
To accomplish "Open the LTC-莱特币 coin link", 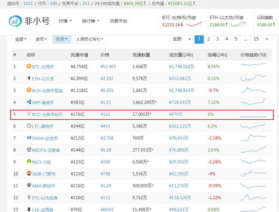I will point(42,126).
